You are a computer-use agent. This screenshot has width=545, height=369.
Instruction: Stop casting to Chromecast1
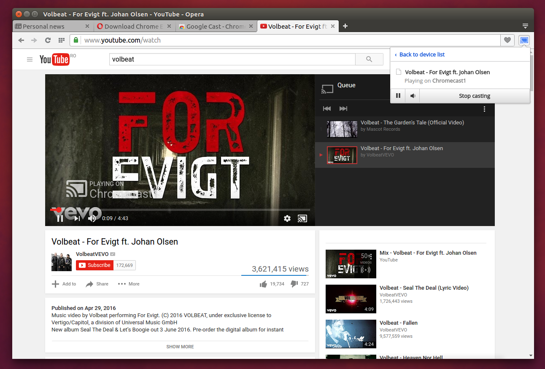(475, 96)
